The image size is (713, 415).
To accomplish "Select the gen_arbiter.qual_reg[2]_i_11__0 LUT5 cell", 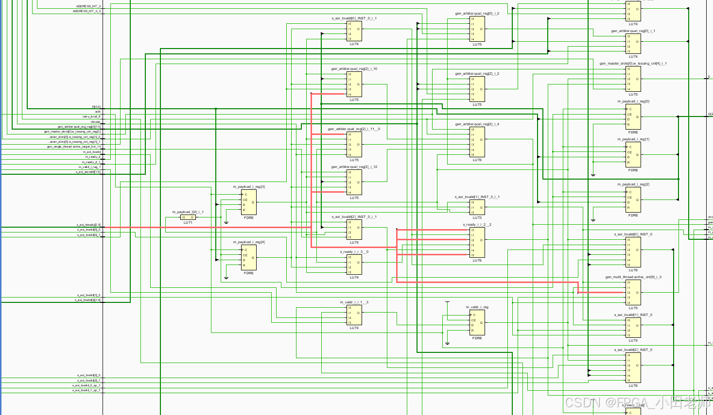I will 354,145.
